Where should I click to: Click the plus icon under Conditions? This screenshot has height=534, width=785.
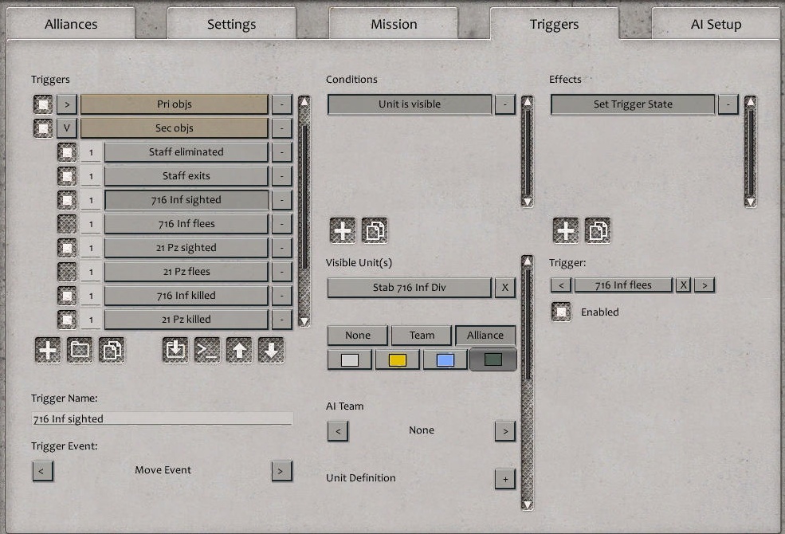pyautogui.click(x=342, y=230)
